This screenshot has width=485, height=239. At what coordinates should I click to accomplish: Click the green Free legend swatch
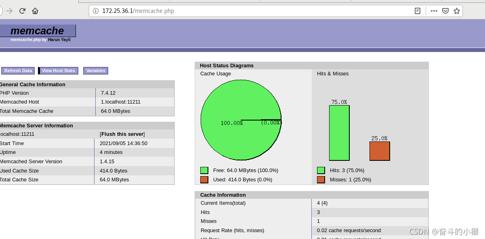click(x=204, y=170)
